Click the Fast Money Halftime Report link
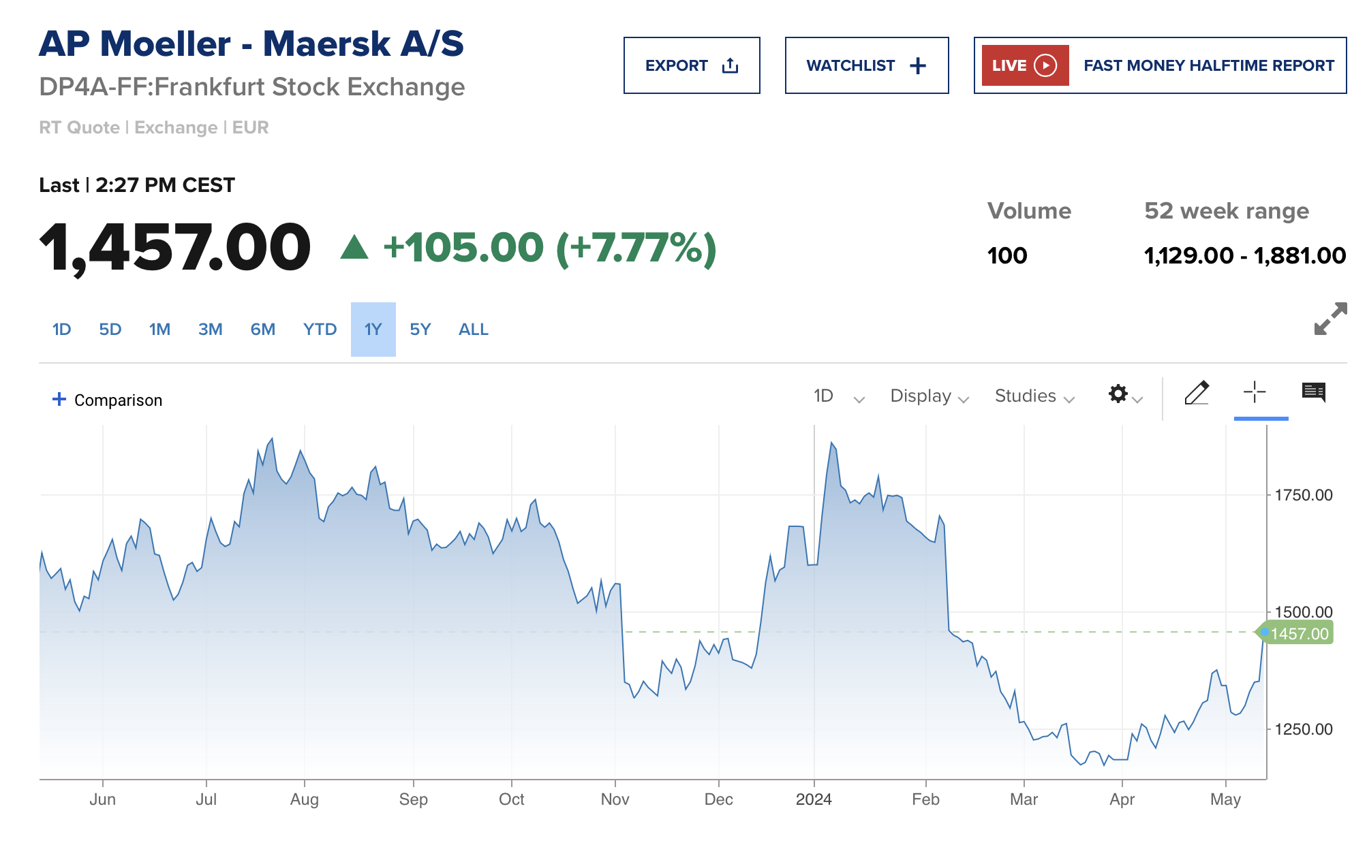Screen dimensions: 1352x847 point(1208,65)
